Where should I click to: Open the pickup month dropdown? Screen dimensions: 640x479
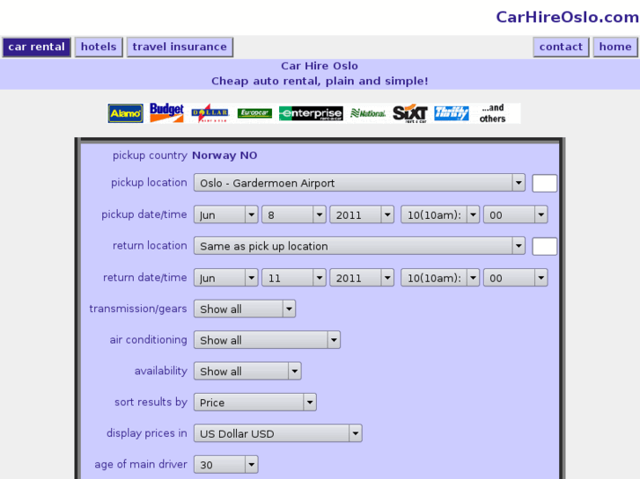[x=225, y=214]
